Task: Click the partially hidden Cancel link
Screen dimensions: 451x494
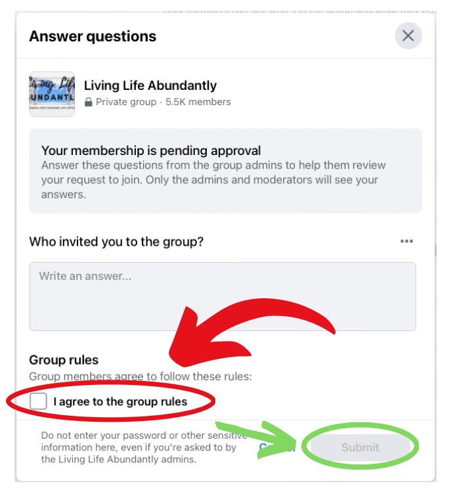Action: [x=277, y=447]
